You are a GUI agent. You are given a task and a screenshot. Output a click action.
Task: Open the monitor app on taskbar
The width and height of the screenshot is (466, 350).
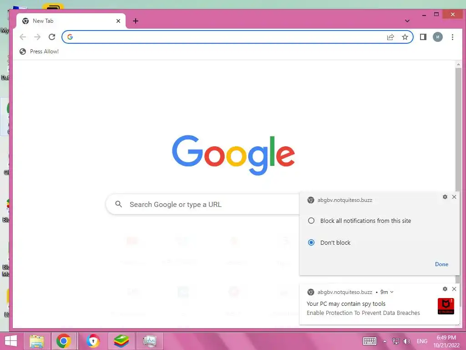pos(149,341)
